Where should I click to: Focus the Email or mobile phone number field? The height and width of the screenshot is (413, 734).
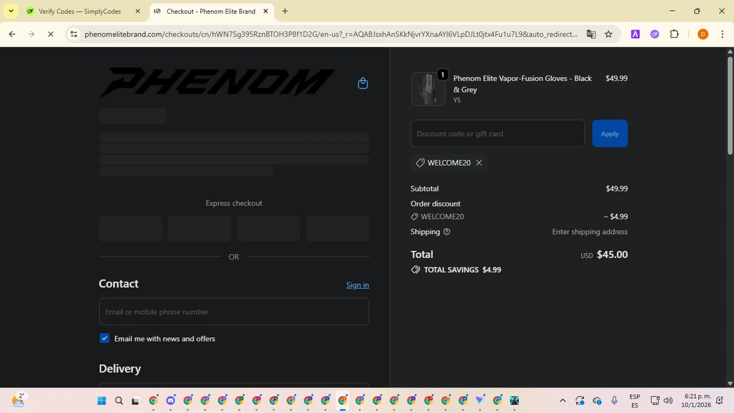click(x=234, y=312)
